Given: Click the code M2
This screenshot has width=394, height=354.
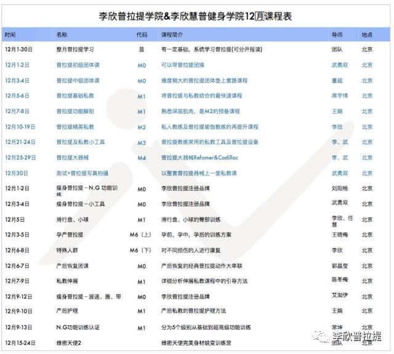Looking at the screenshot, I should point(142,127).
